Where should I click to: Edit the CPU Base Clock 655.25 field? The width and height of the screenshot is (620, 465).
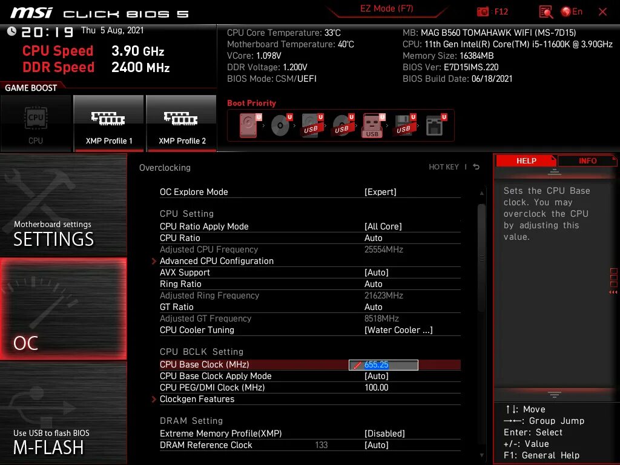point(383,364)
